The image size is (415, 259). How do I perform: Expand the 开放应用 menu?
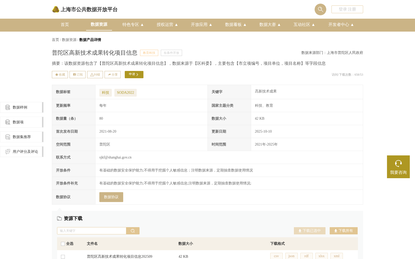point(201,25)
